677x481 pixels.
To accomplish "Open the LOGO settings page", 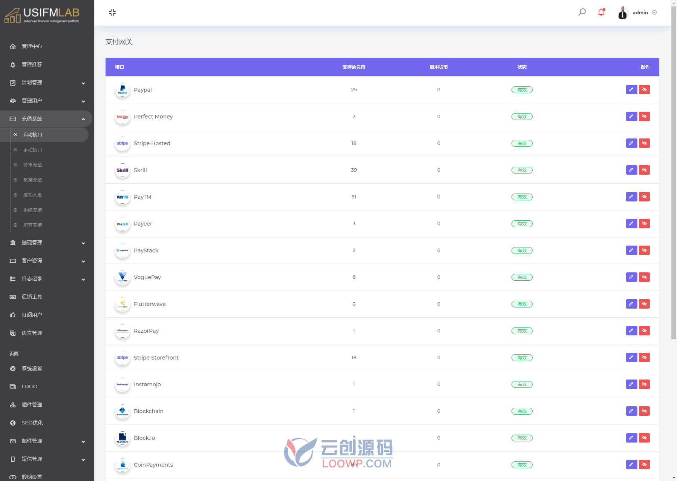I will [46, 387].
